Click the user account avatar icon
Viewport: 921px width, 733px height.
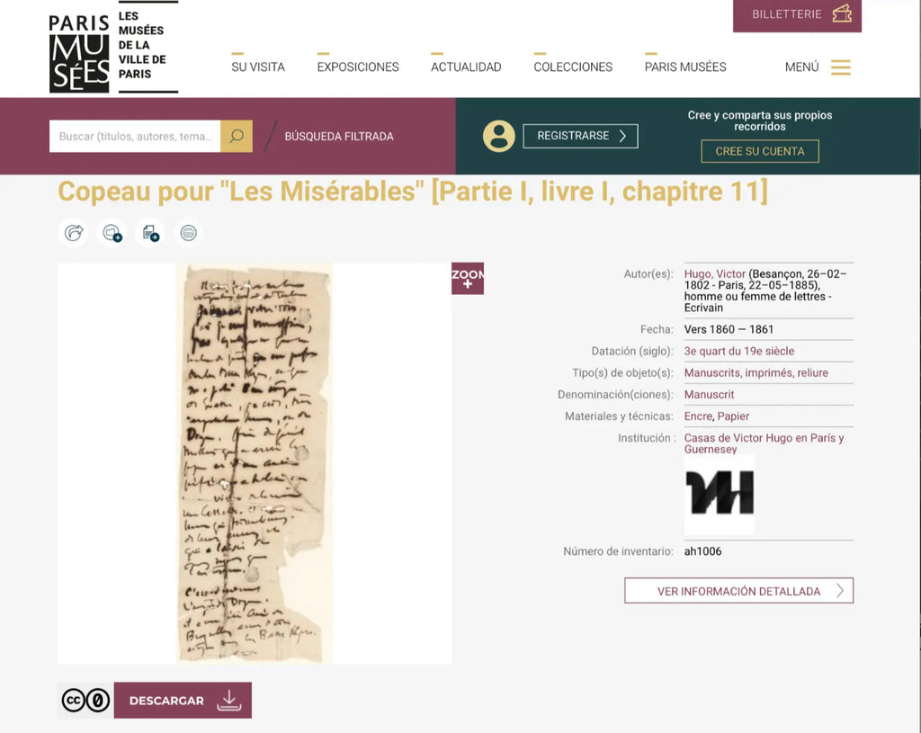tap(498, 137)
